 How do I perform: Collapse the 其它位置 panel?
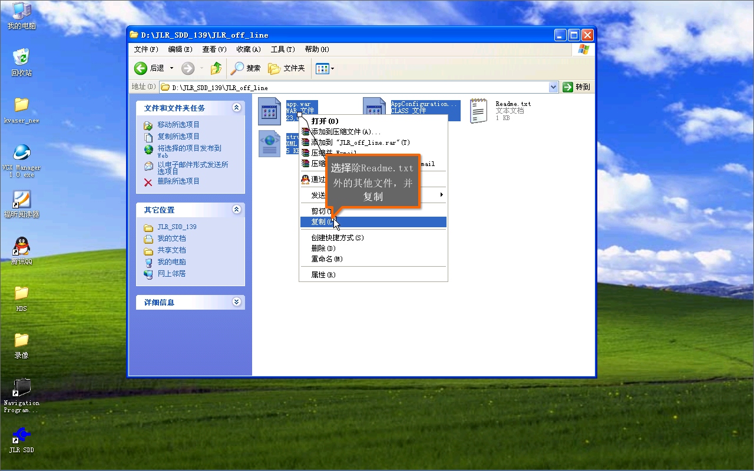(x=236, y=210)
